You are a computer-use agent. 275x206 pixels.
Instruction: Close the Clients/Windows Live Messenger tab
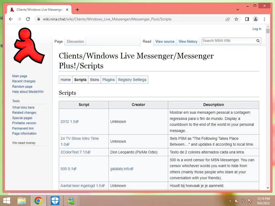(x=67, y=10)
